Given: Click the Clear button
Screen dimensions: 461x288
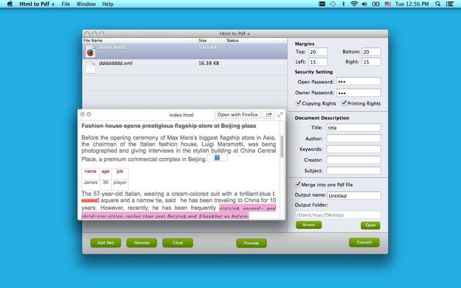Looking at the screenshot, I should coord(177,242).
